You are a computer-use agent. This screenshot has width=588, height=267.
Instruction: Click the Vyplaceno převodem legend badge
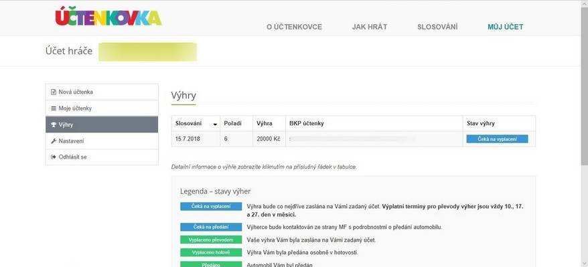[211, 240]
